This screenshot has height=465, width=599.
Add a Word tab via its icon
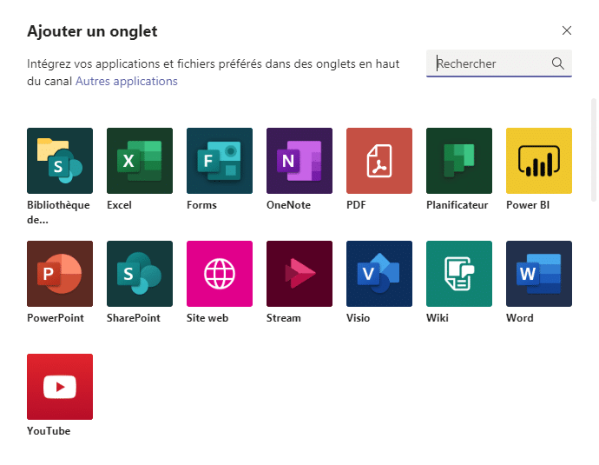pos(538,274)
